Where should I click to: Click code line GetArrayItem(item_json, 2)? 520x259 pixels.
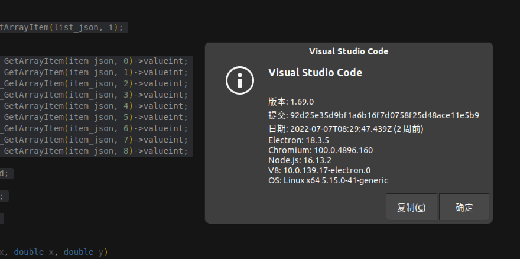tap(94, 83)
